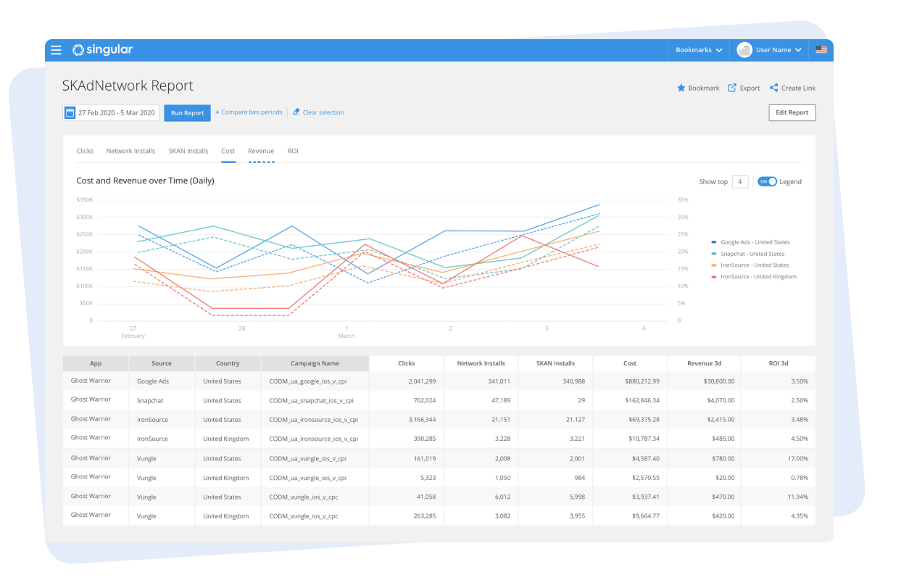Click the eraser icon for Clear selection
909x580 pixels.
tap(296, 112)
